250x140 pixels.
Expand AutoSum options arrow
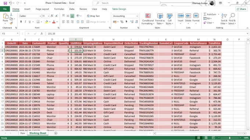(x=219, y=14)
